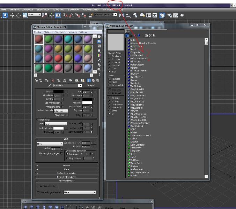
Task: Enable the Incompatible checkbox in browser
Action: 110,85
